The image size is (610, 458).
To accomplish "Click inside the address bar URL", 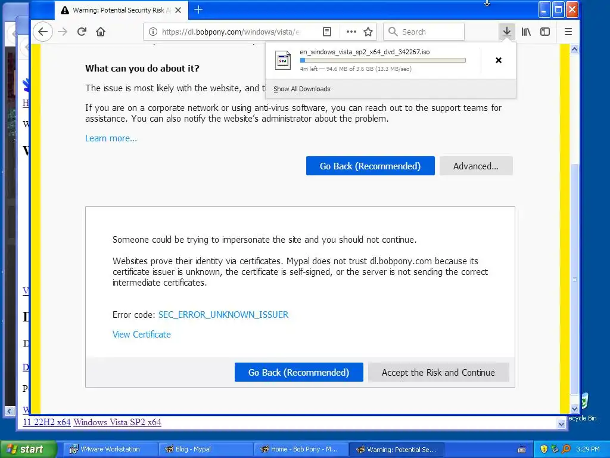I will click(231, 32).
